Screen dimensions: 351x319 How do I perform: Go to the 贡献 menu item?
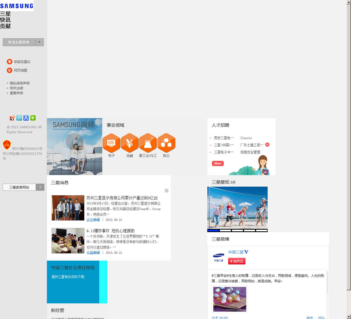point(5,26)
